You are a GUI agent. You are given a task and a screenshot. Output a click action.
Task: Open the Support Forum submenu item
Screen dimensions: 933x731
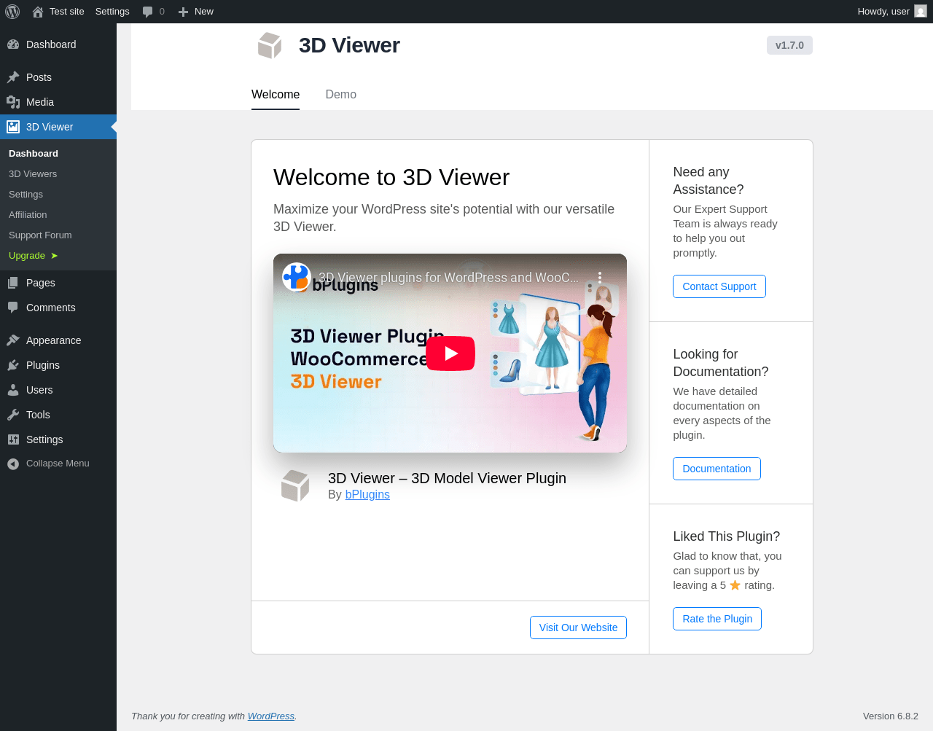pyautogui.click(x=40, y=235)
